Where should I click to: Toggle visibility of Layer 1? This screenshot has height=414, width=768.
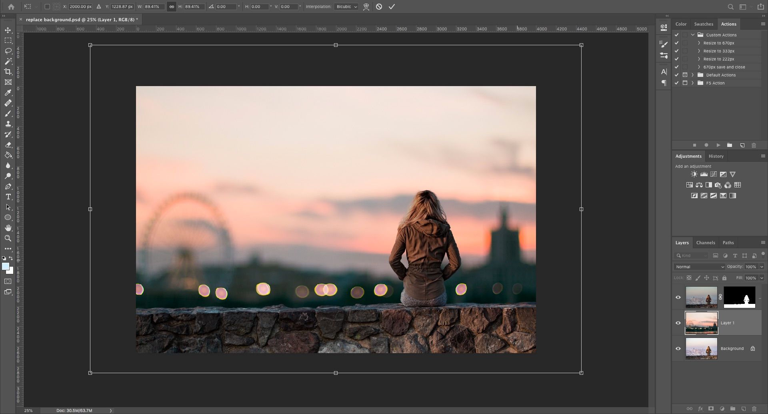tap(678, 323)
